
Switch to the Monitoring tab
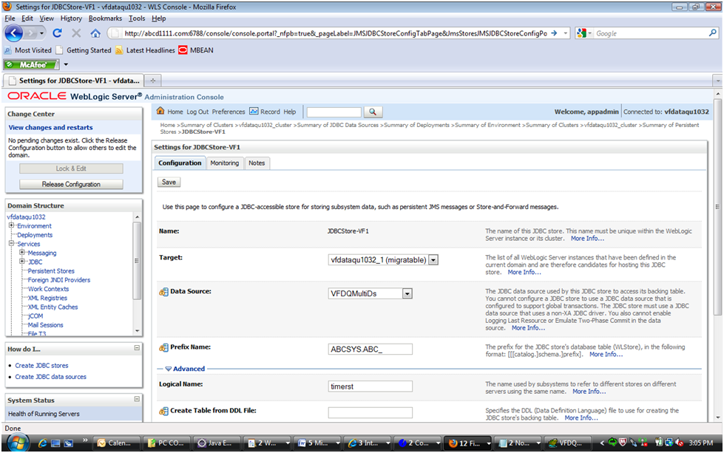click(224, 163)
